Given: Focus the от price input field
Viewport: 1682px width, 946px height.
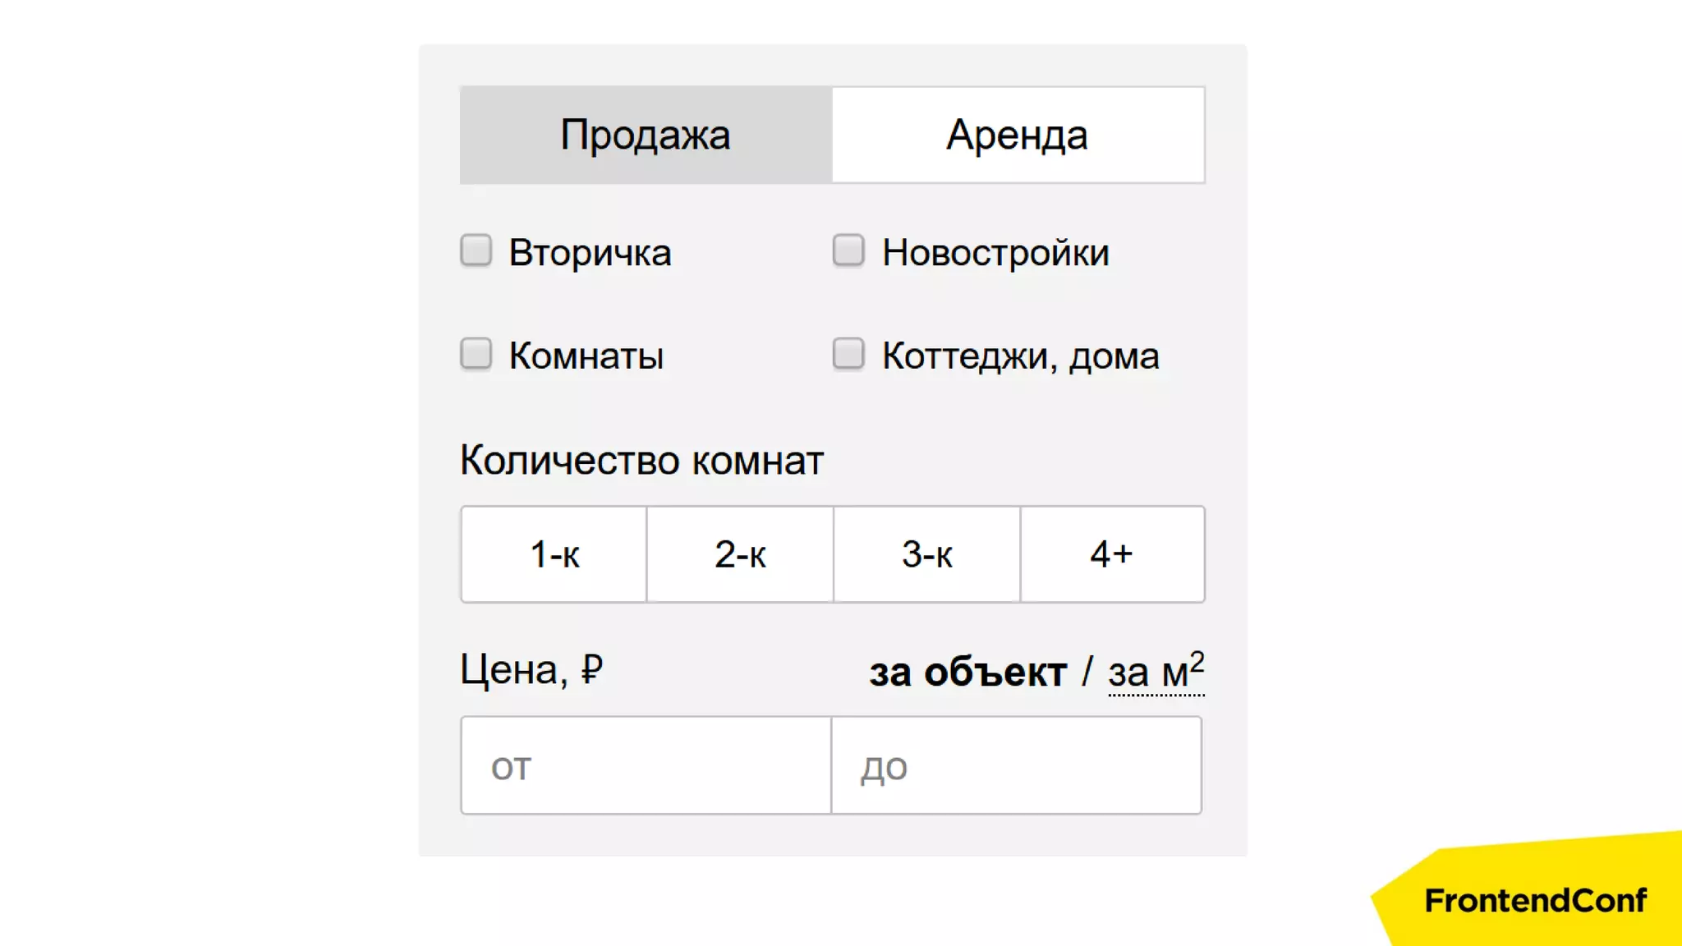Looking at the screenshot, I should [646, 765].
